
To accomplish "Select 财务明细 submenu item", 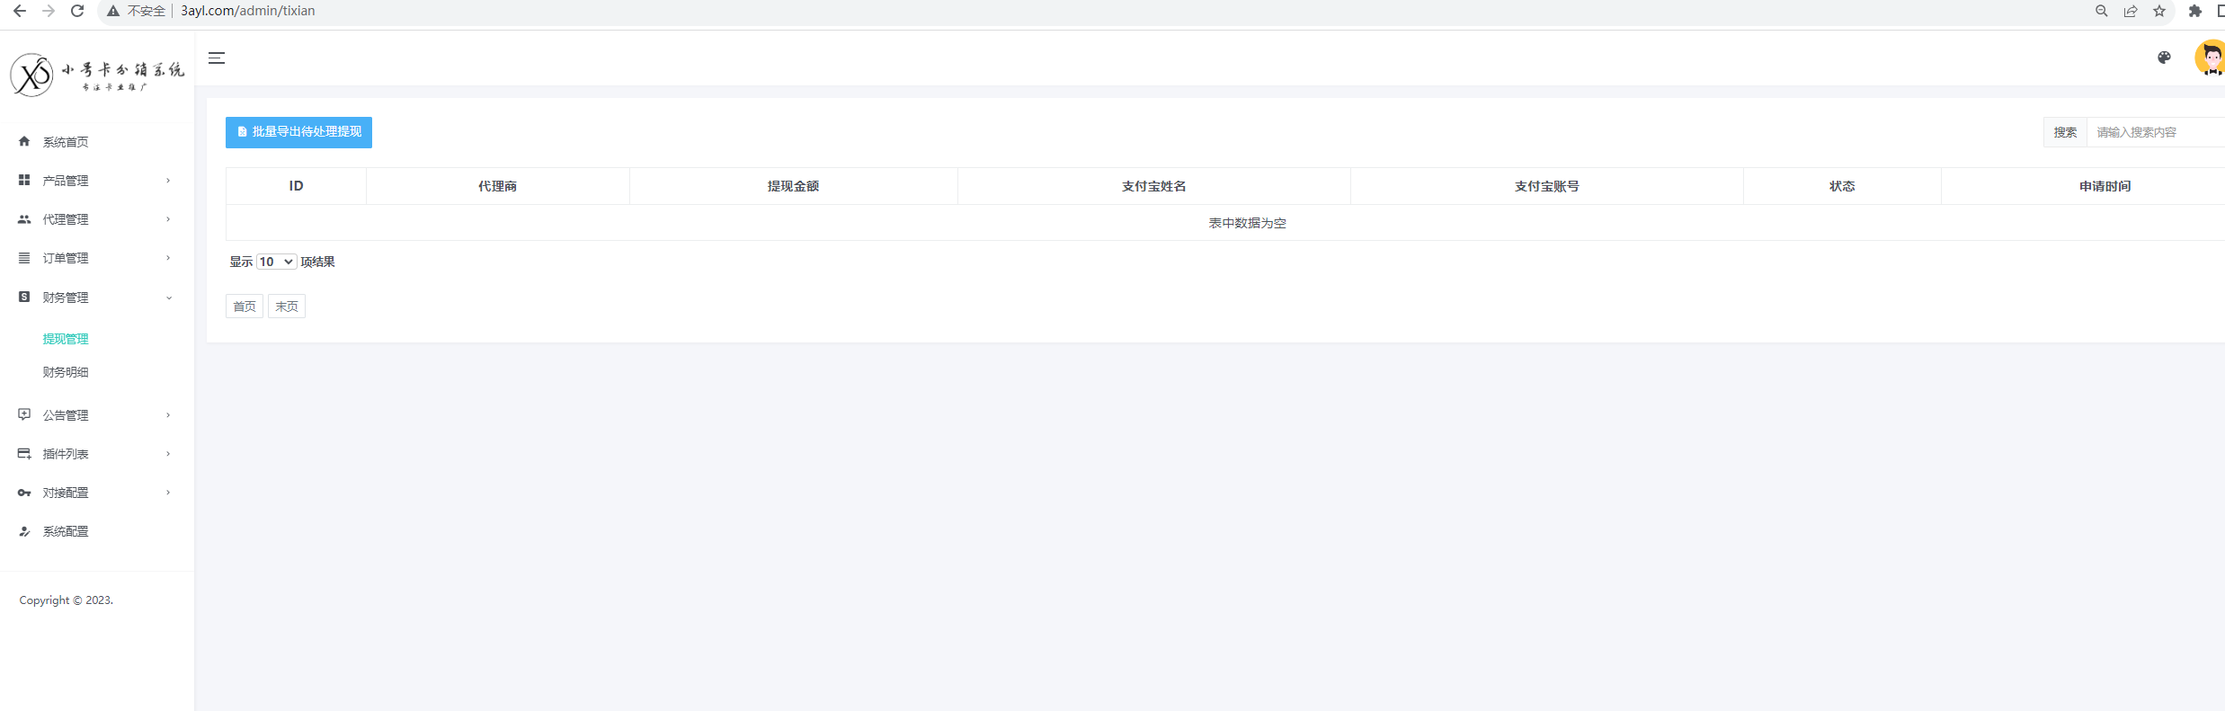I will coord(66,372).
